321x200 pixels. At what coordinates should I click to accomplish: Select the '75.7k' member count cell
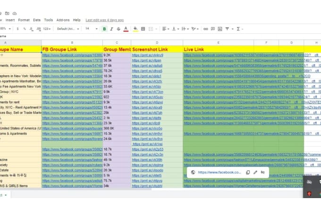117,181
